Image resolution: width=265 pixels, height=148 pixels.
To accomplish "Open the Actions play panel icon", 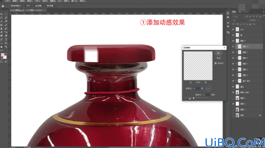I will [x=228, y=17].
